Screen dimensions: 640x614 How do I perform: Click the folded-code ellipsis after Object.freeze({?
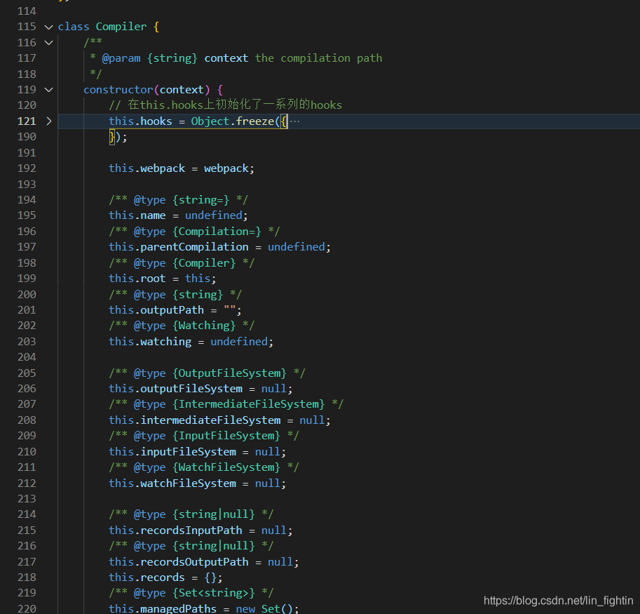294,121
